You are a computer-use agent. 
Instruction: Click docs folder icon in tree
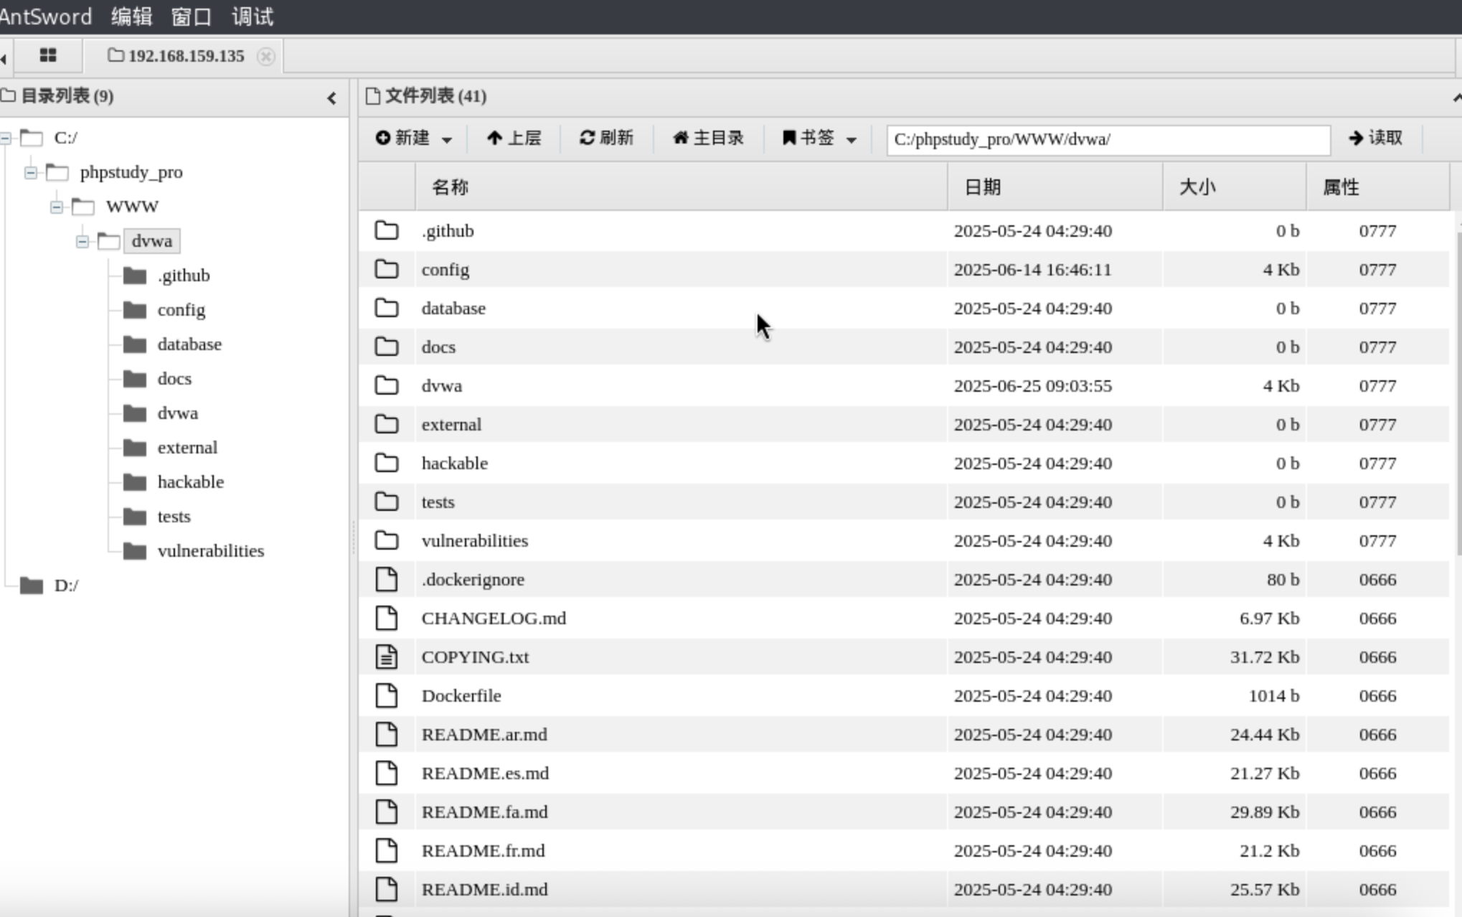[x=135, y=379]
